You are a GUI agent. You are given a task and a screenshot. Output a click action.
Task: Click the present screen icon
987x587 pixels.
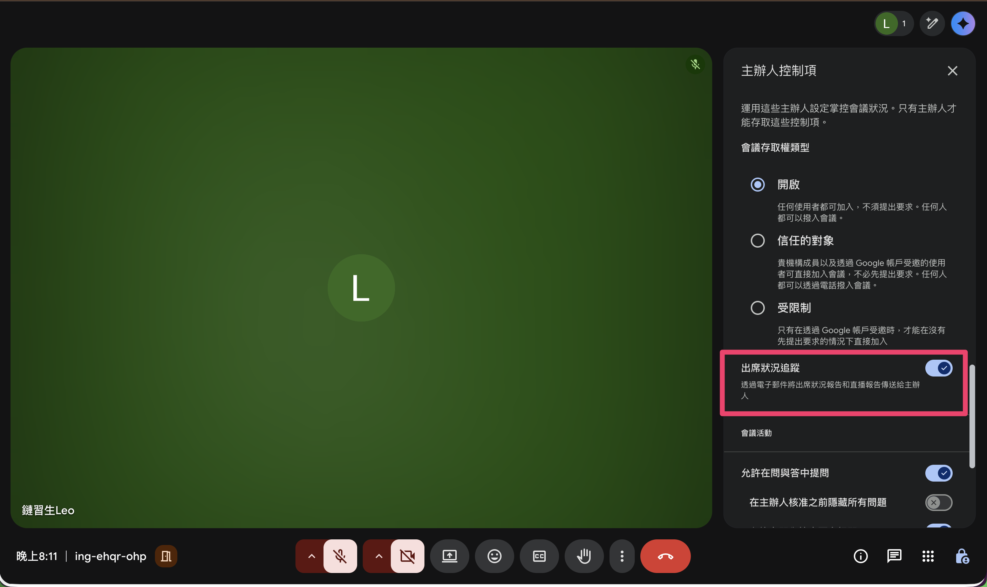pyautogui.click(x=449, y=556)
